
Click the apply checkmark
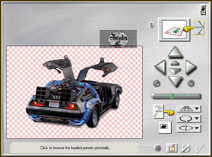(199, 148)
